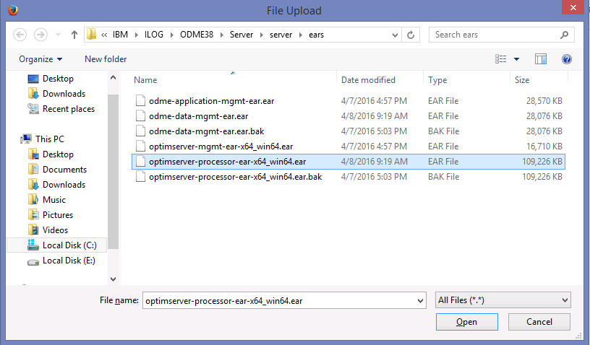The height and width of the screenshot is (345, 590).
Task: Click 109,226 KB size of selected file
Action: (x=542, y=162)
